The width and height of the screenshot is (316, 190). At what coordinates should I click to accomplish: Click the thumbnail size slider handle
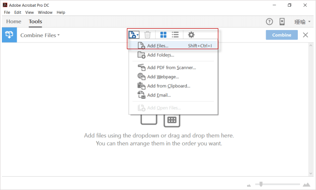coord(261,184)
